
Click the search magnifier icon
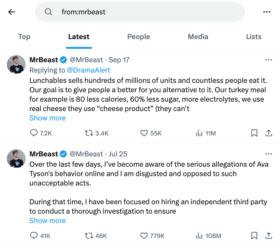click(48, 12)
